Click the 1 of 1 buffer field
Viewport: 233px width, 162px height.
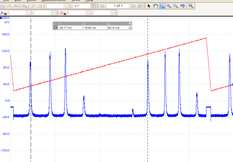pos(118,6)
